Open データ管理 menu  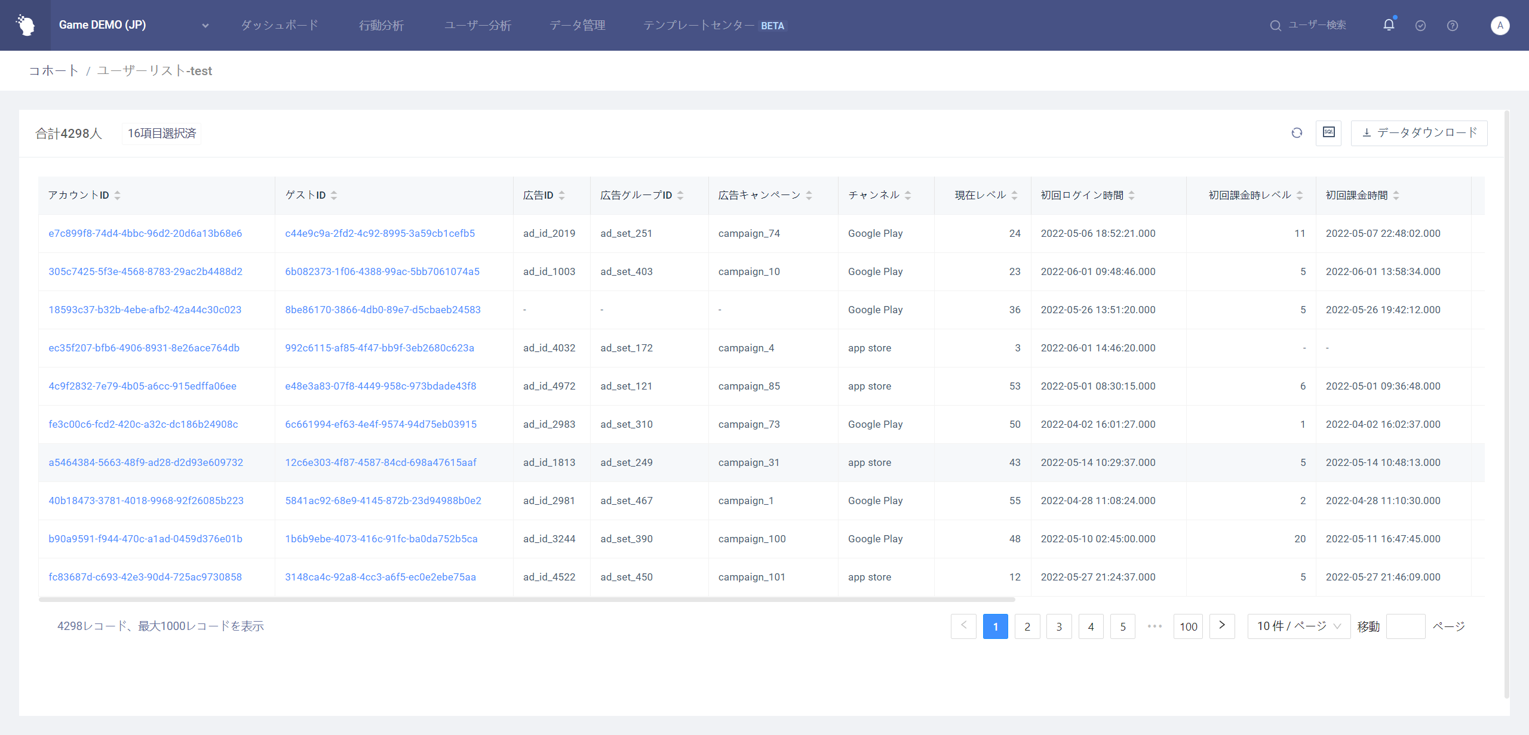pyautogui.click(x=578, y=25)
